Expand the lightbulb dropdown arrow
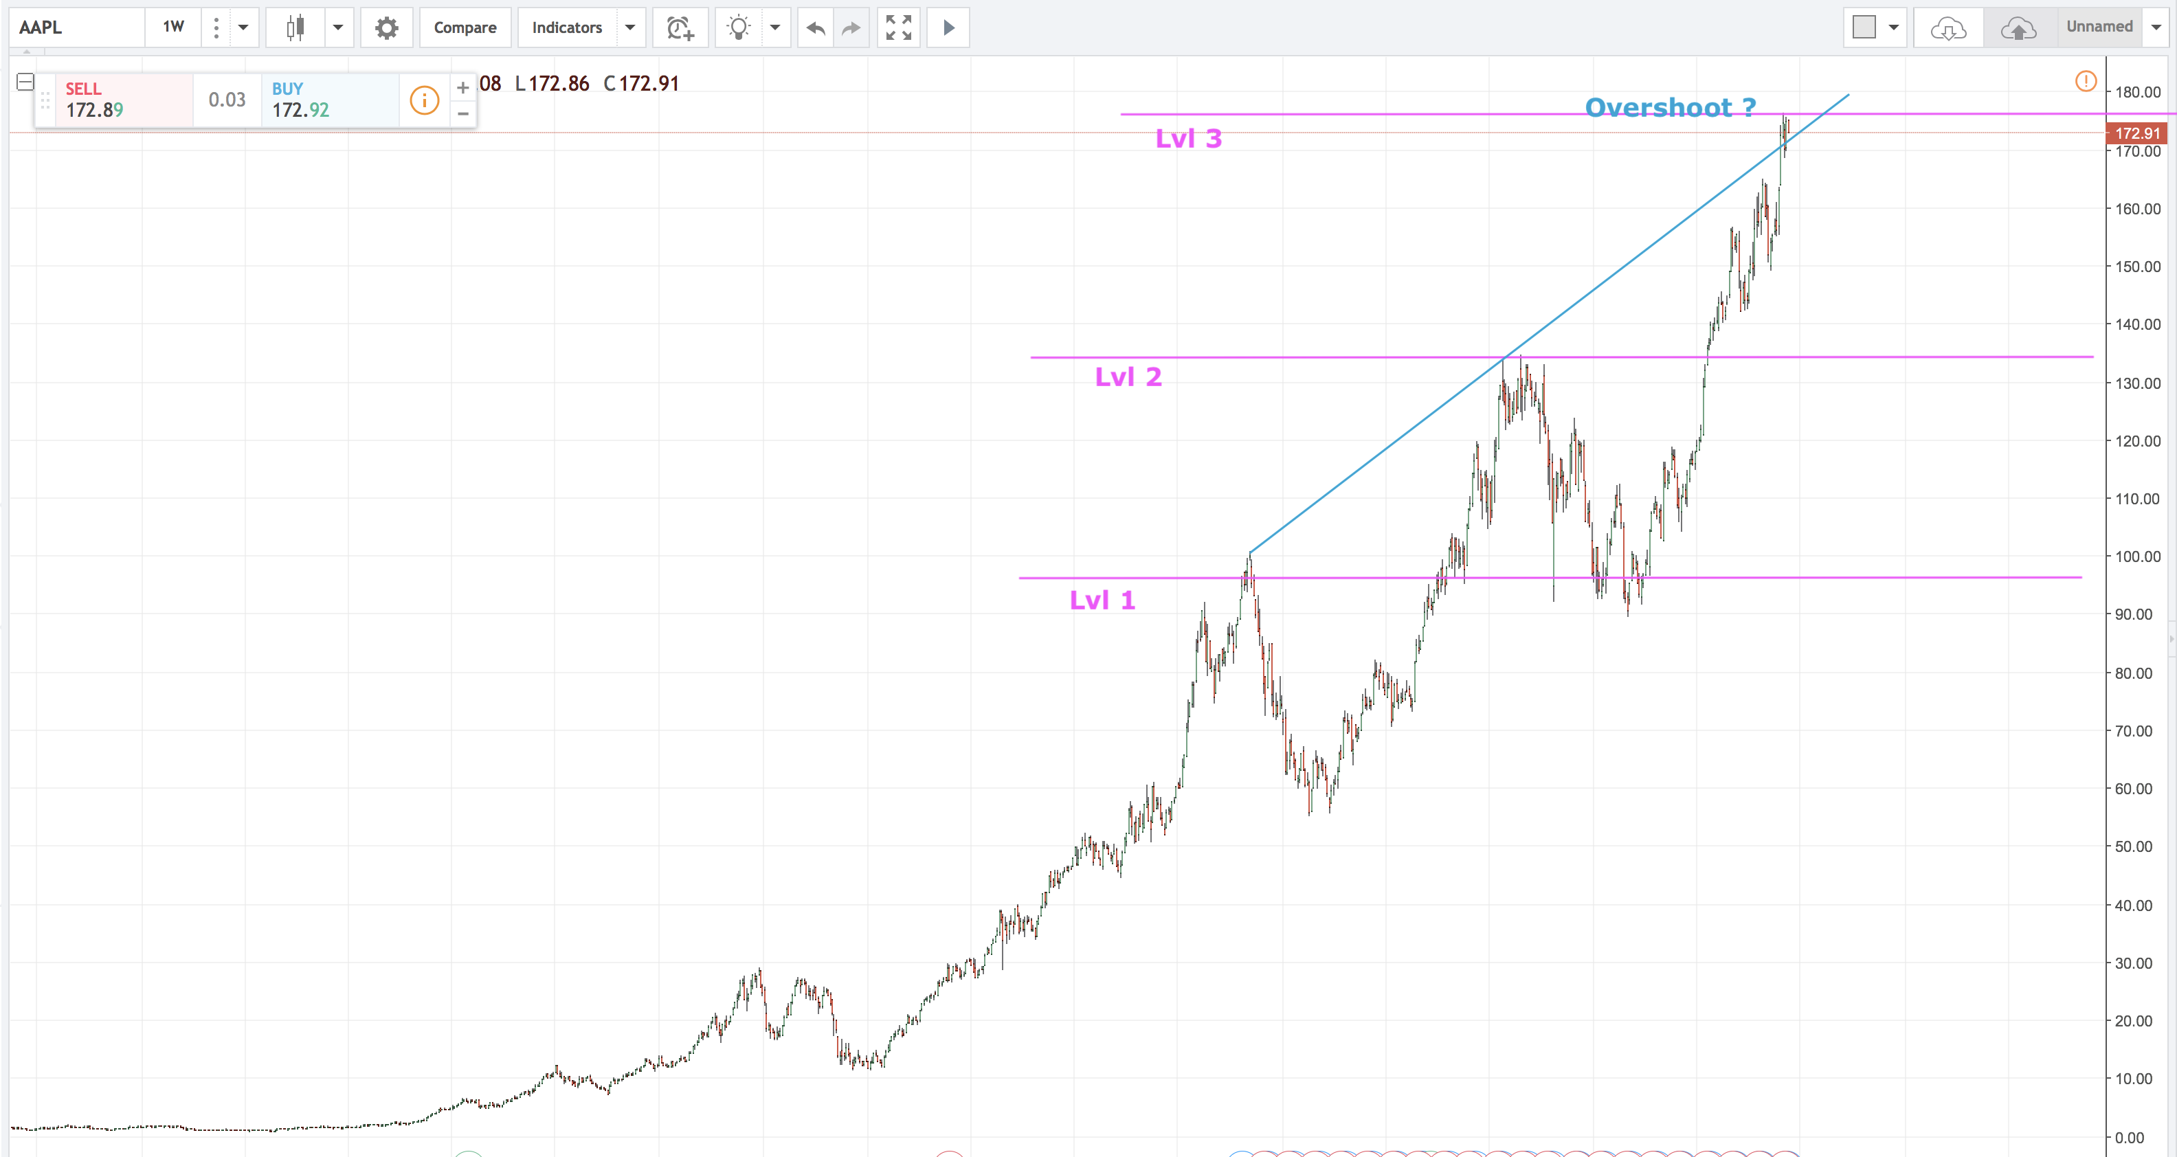 coord(775,28)
